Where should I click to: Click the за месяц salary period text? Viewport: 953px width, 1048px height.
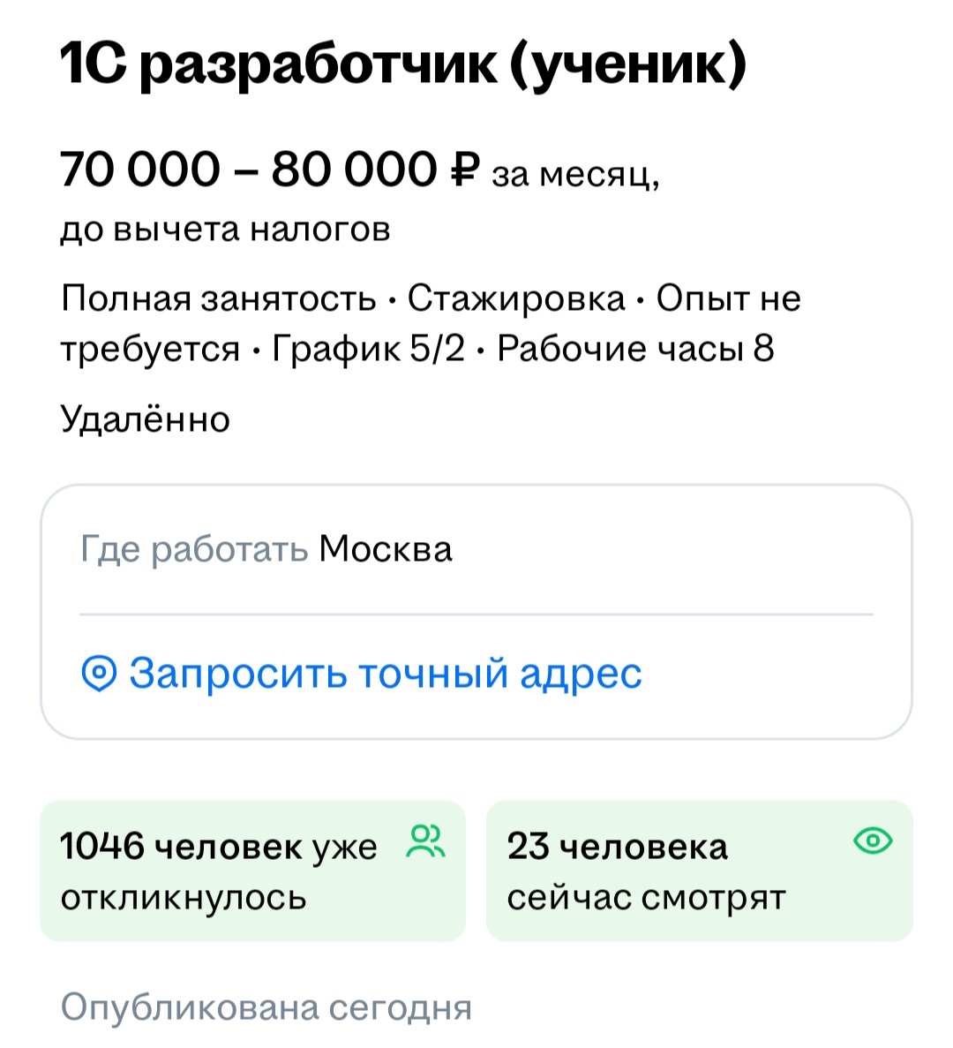tap(575, 175)
